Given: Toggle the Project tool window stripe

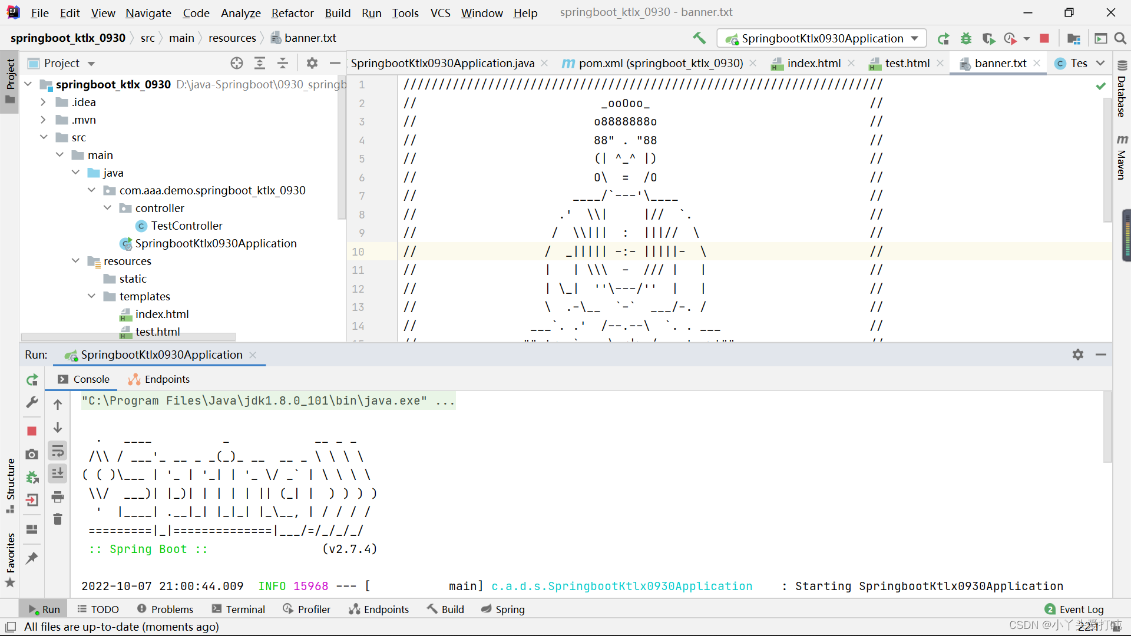Looking at the screenshot, I should pos(10,81).
